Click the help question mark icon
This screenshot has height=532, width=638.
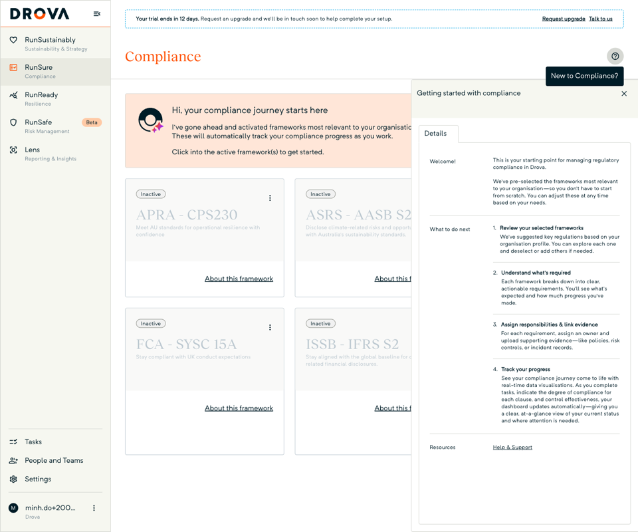coord(615,56)
